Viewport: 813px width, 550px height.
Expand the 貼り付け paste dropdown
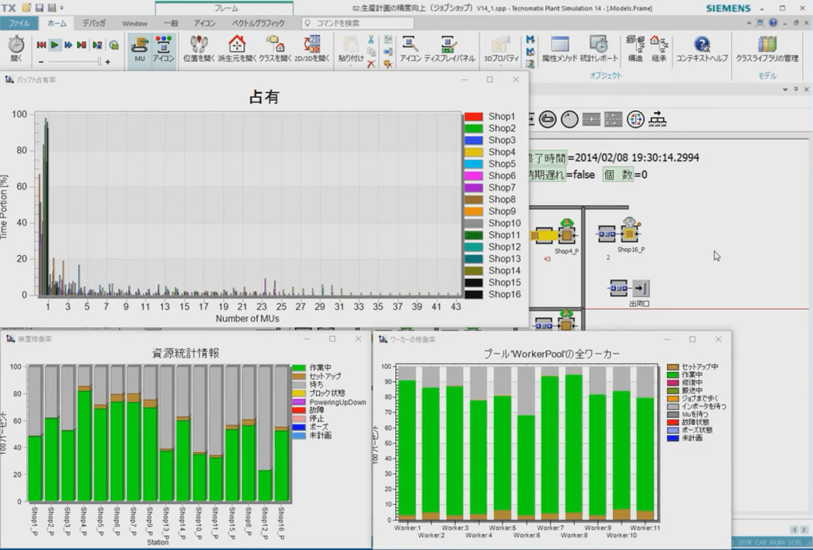351,66
